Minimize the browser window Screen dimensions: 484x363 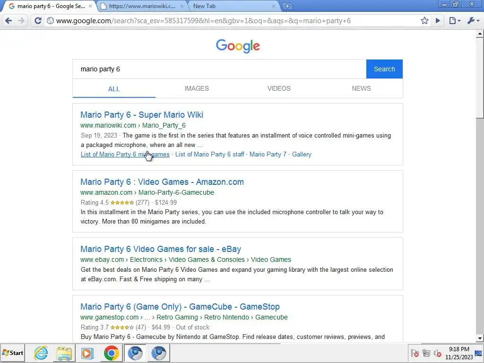444,4
